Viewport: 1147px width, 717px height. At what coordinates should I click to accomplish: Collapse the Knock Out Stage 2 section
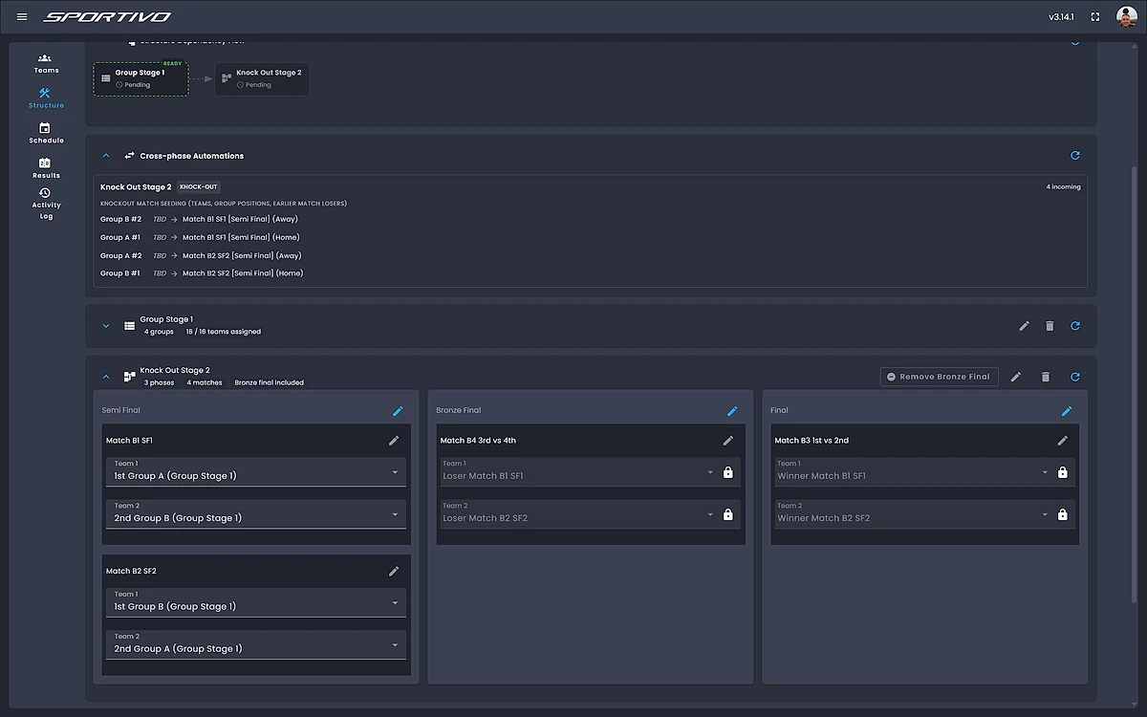[x=106, y=377]
